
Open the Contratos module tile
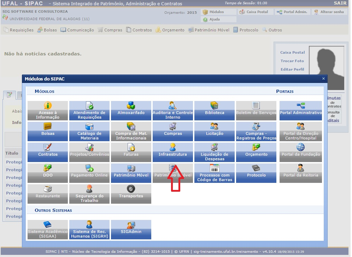48,152
